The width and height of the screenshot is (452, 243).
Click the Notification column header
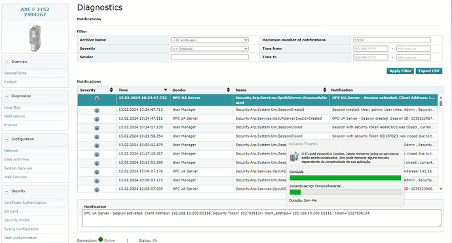click(342, 90)
